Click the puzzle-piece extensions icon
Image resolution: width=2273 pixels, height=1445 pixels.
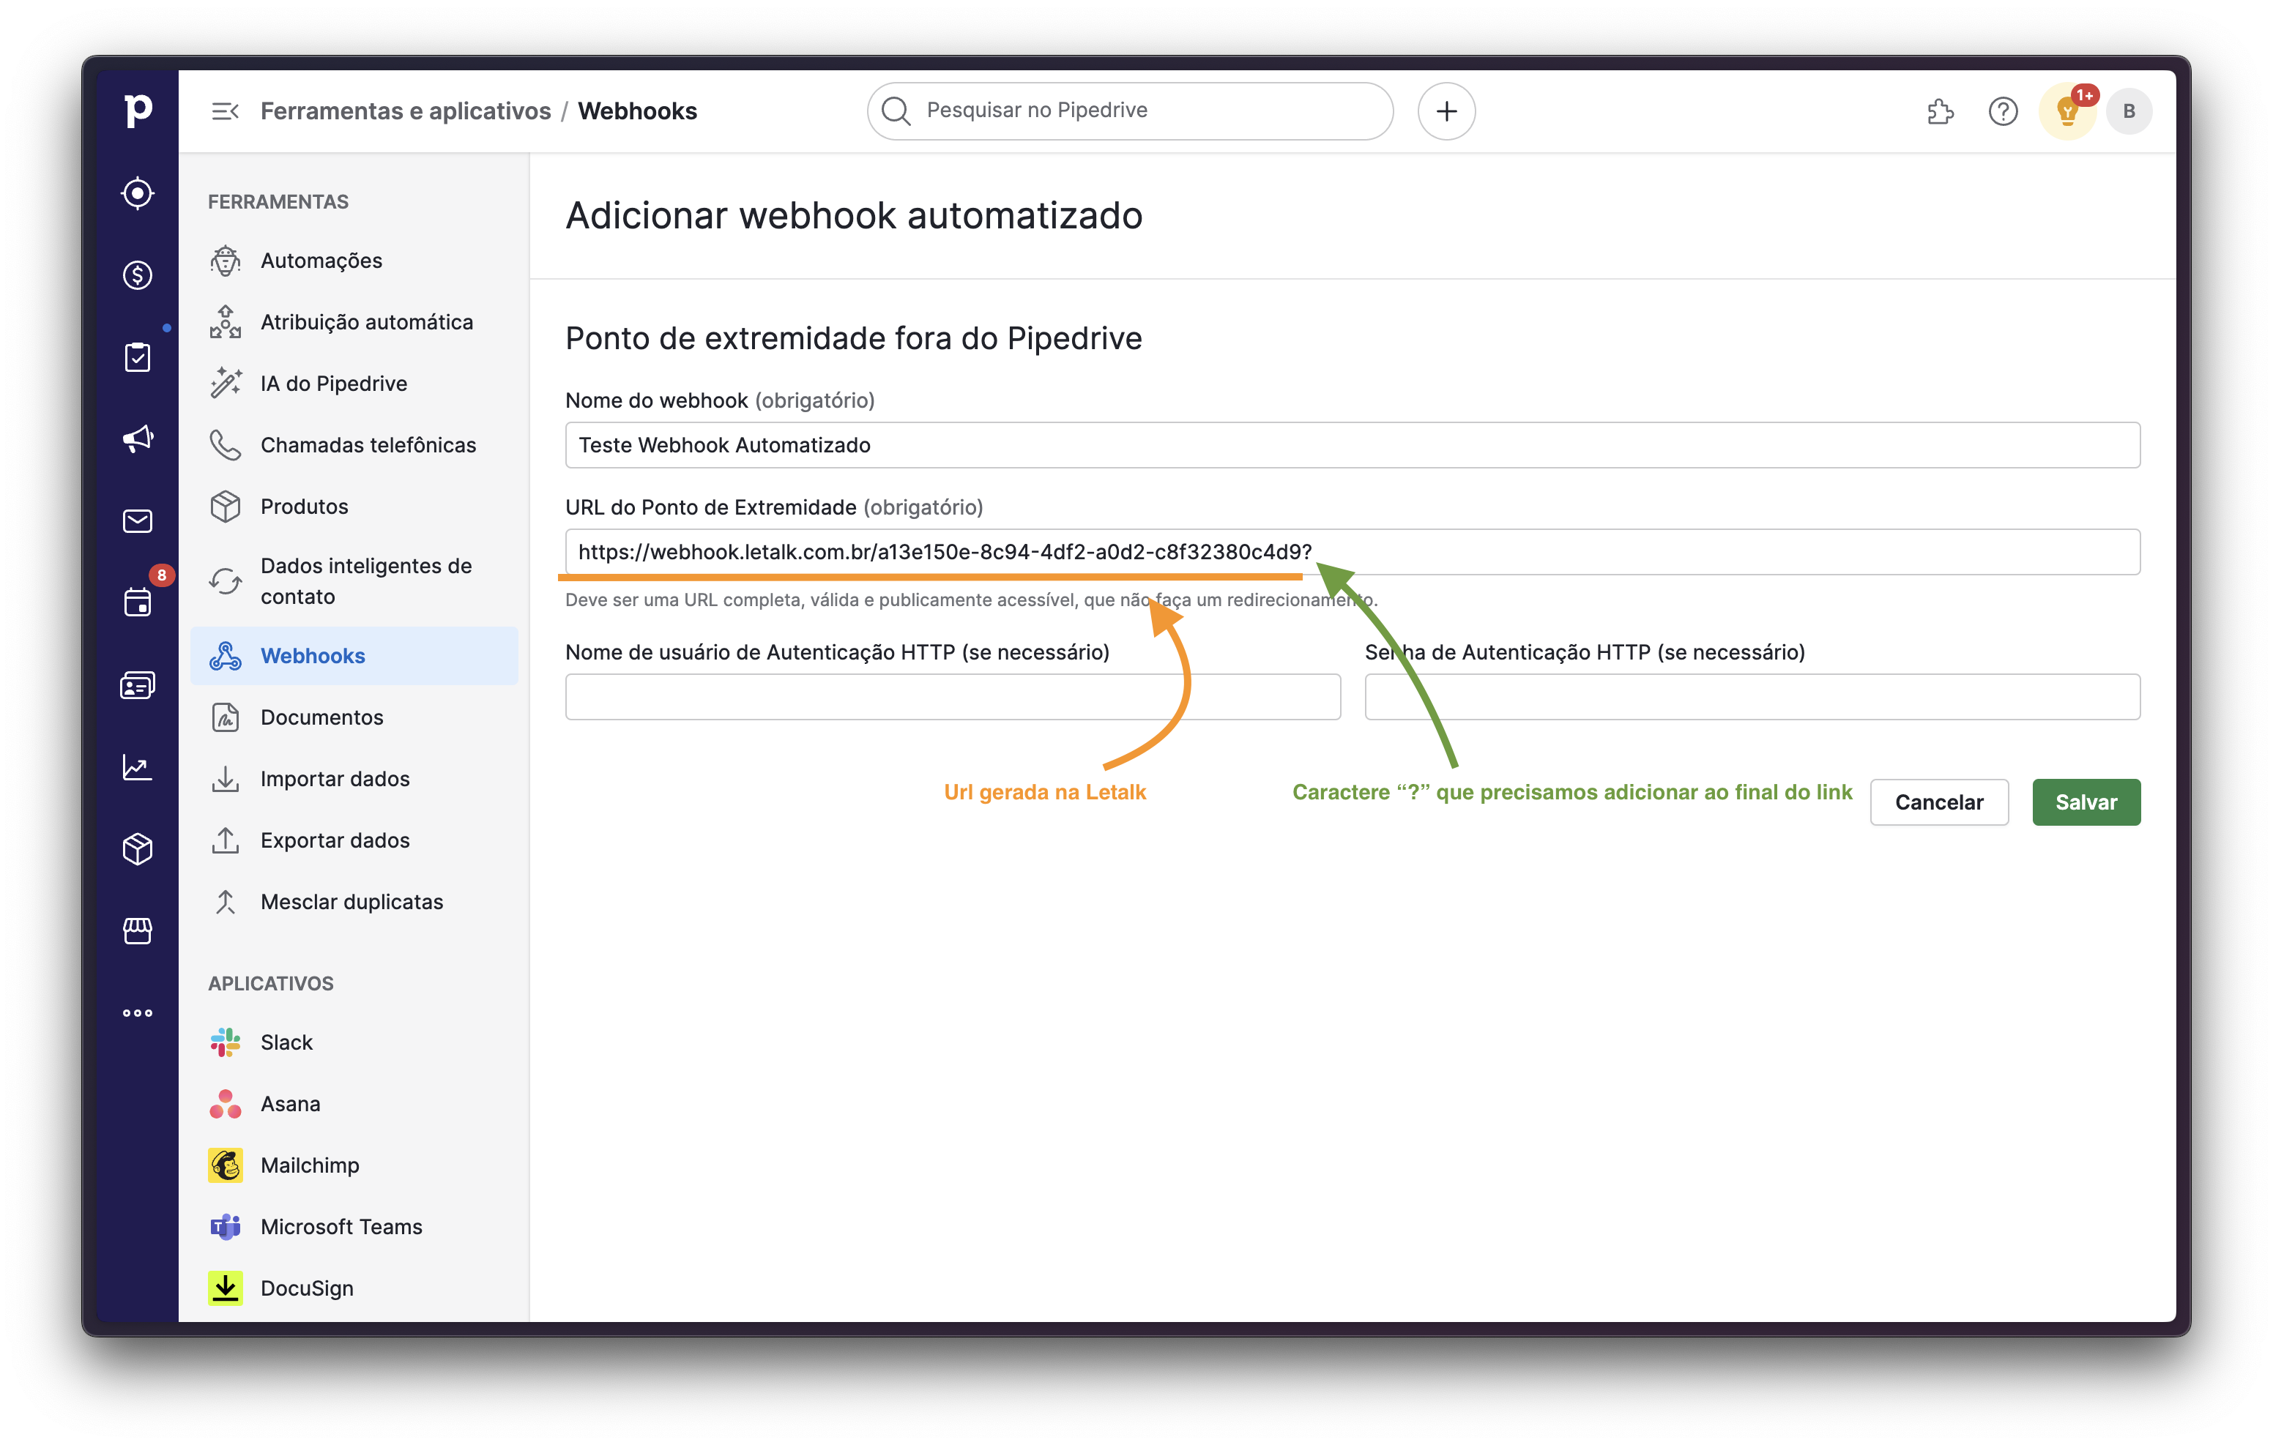pyautogui.click(x=1940, y=111)
